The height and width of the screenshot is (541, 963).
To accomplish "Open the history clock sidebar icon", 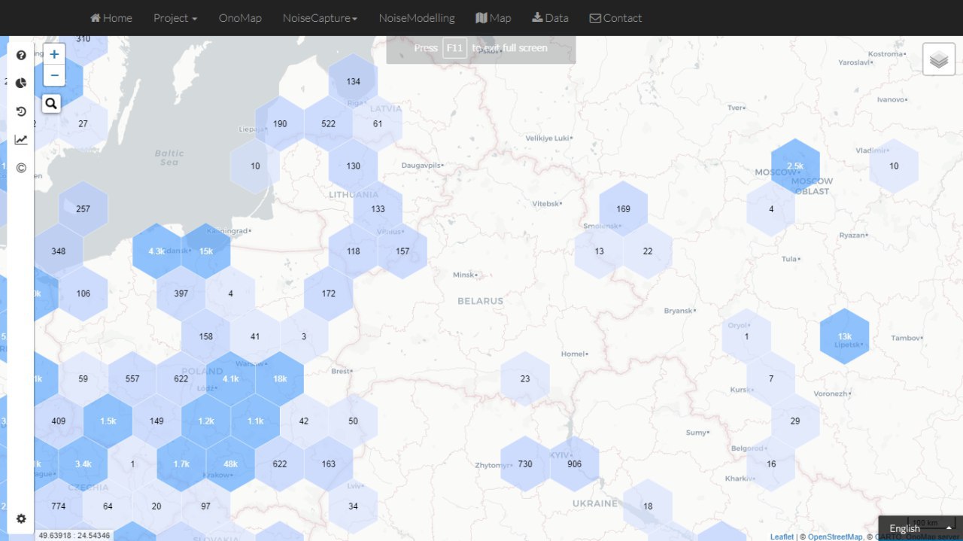I will [x=21, y=111].
